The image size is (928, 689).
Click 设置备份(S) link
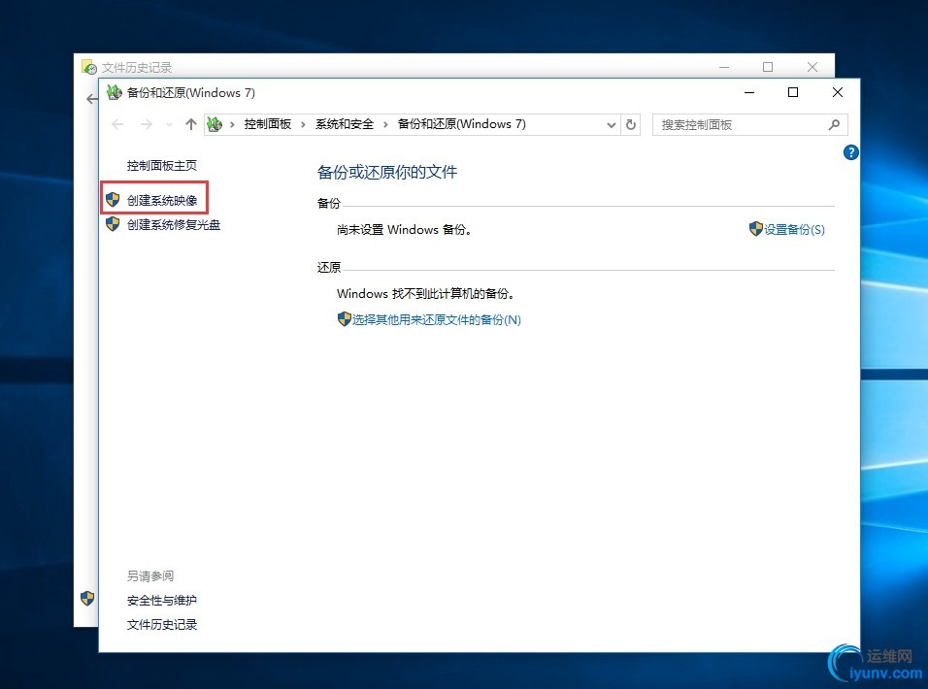point(794,229)
